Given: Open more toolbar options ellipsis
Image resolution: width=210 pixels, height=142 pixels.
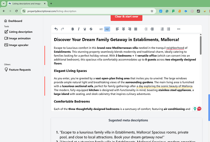Looking at the screenshot, I should [x=178, y=29].
